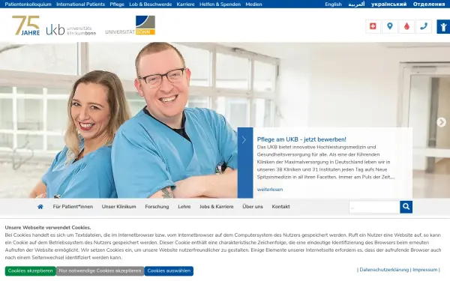The image size is (450, 281).
Task: Click Cookies akzeptieren button
Action: (31, 271)
